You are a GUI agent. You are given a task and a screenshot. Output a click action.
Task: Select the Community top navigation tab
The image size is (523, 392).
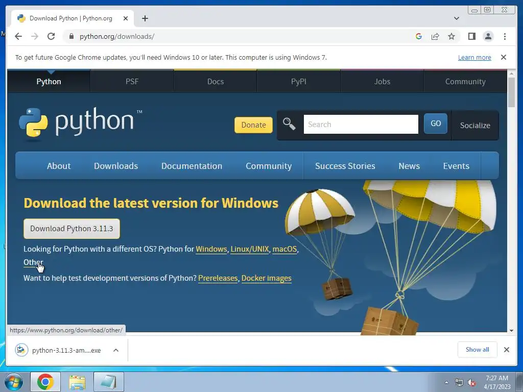pyautogui.click(x=465, y=81)
